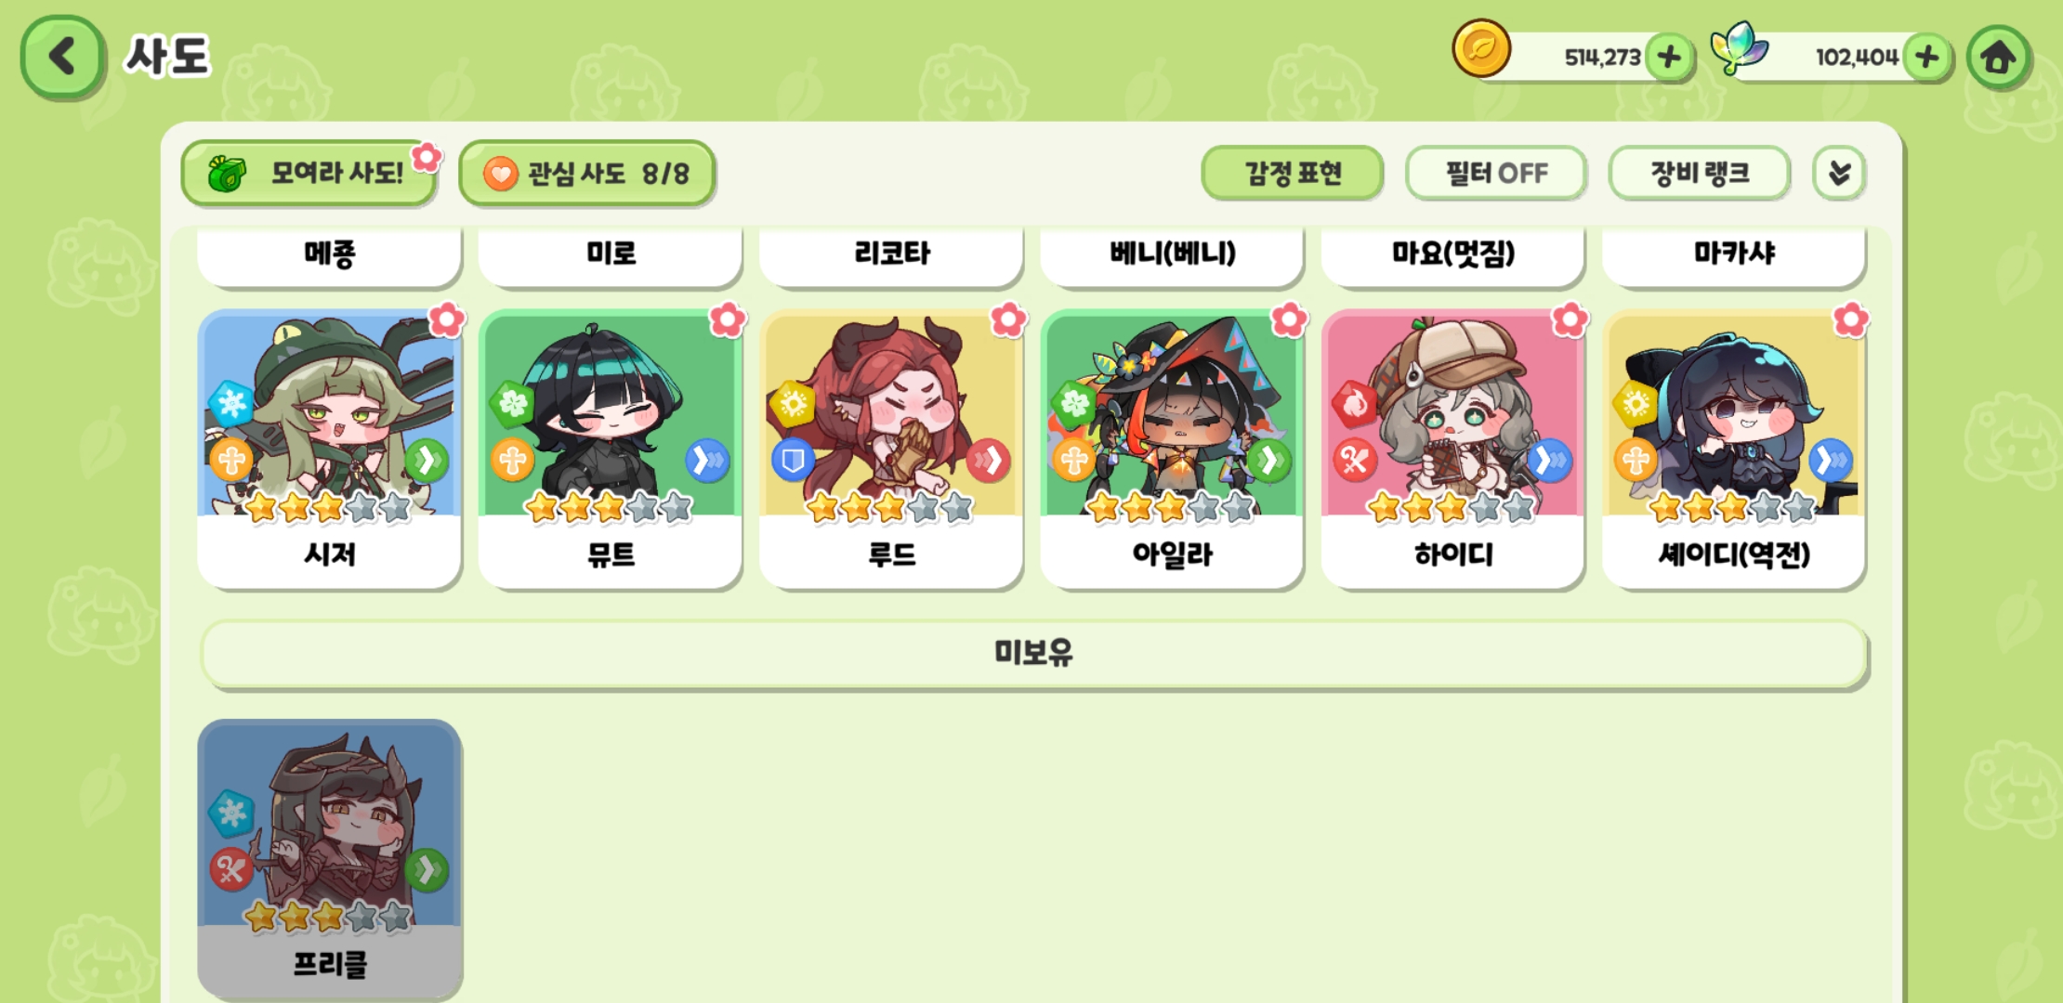Viewport: 2063px width, 1003px height.
Task: Add more gold coins with plus icon
Action: coord(1669,58)
